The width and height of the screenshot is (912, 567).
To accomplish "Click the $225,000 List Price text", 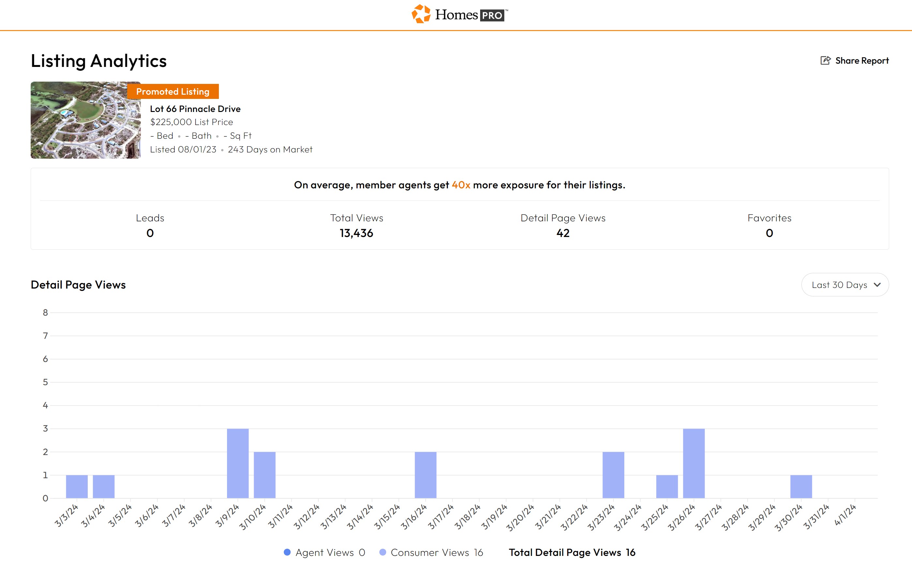I will coord(191,122).
